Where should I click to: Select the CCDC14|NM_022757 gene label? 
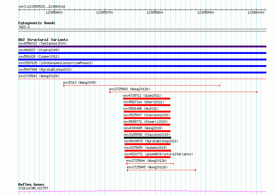[x=33, y=188]
